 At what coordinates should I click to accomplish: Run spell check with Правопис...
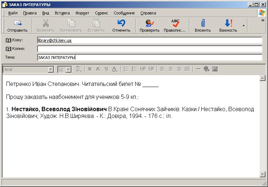point(175,26)
